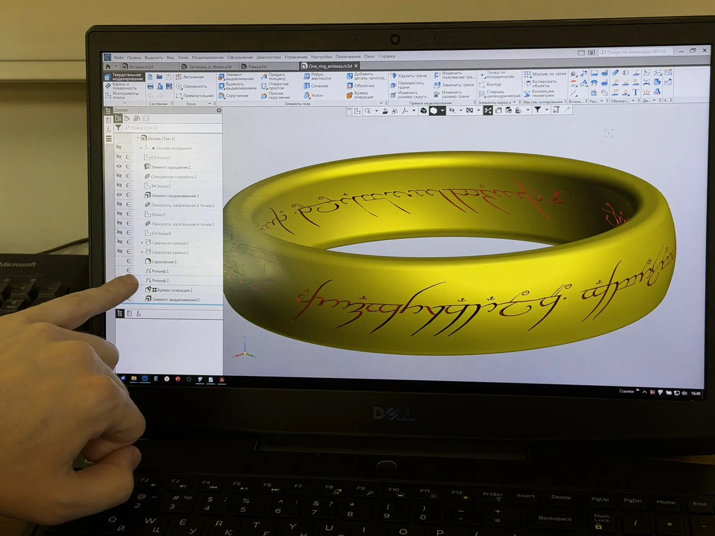
Task: Switch to Вставка.m3d document tab
Action: click(x=150, y=67)
